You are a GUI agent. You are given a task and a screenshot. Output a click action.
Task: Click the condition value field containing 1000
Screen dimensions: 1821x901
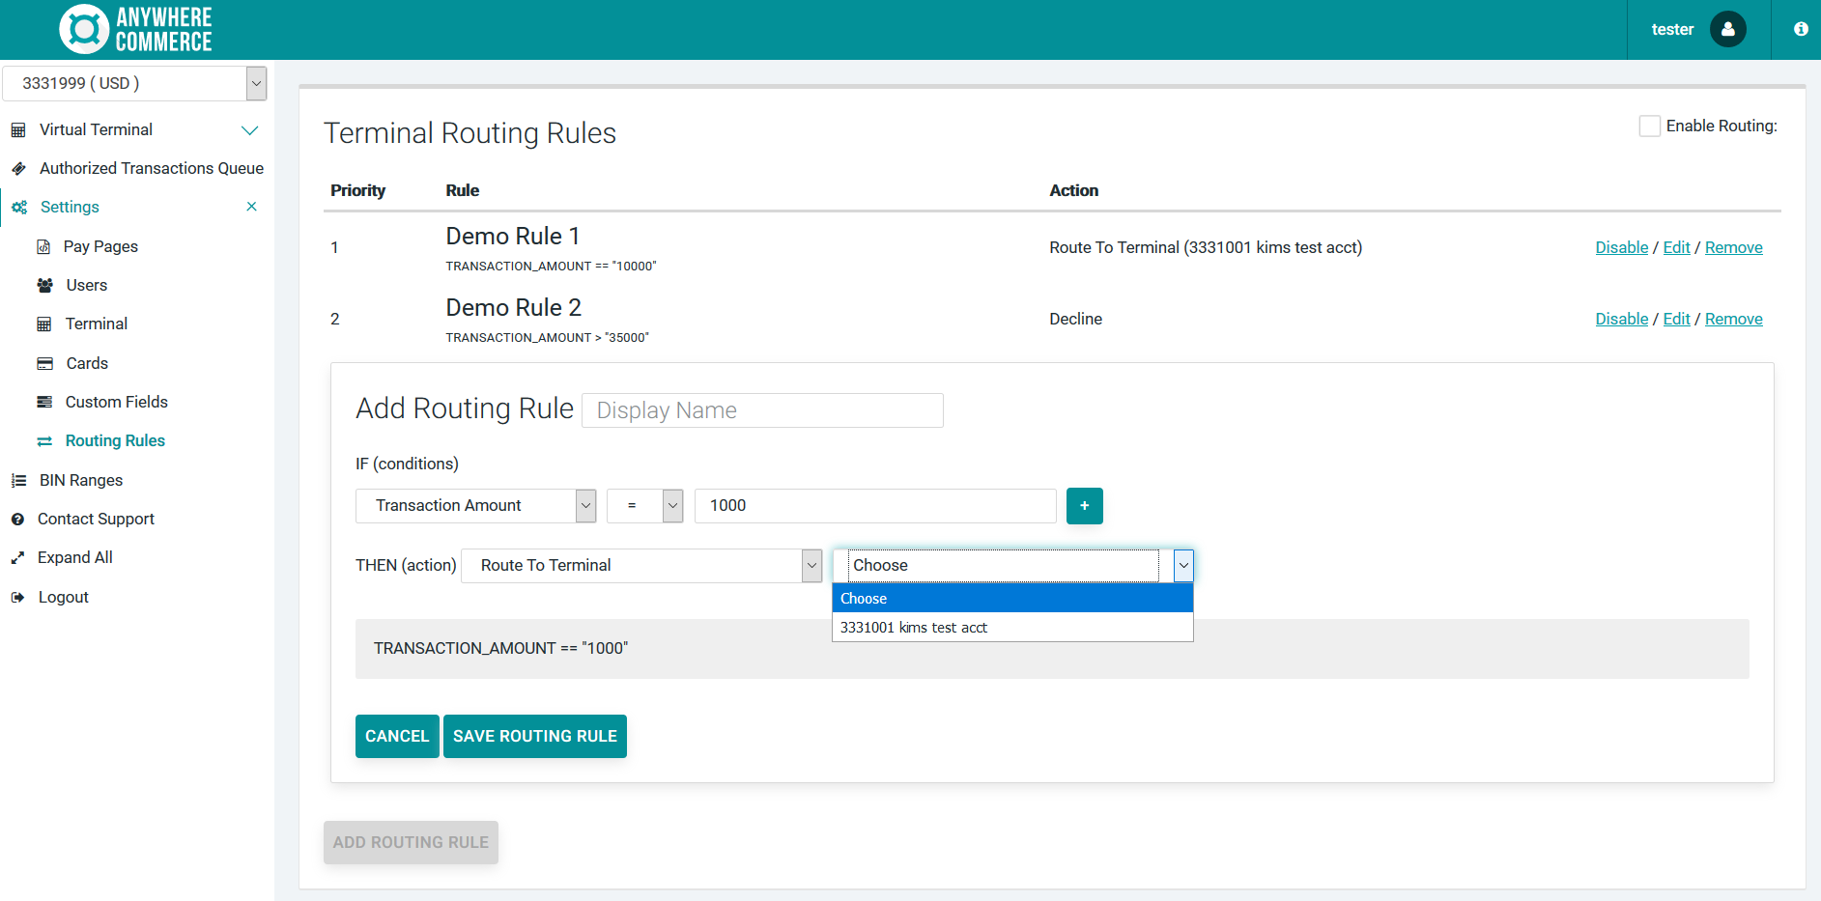pos(875,506)
